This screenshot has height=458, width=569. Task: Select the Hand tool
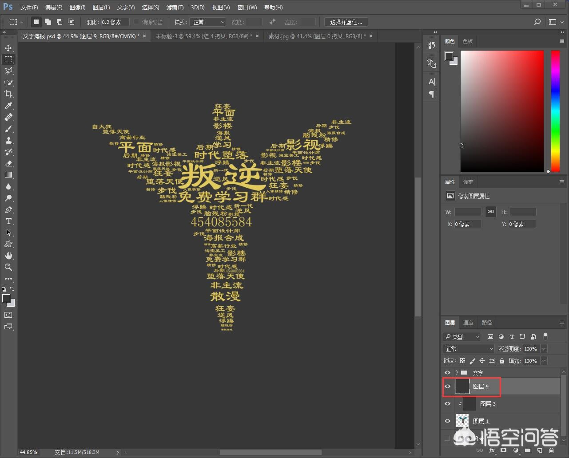click(8, 256)
